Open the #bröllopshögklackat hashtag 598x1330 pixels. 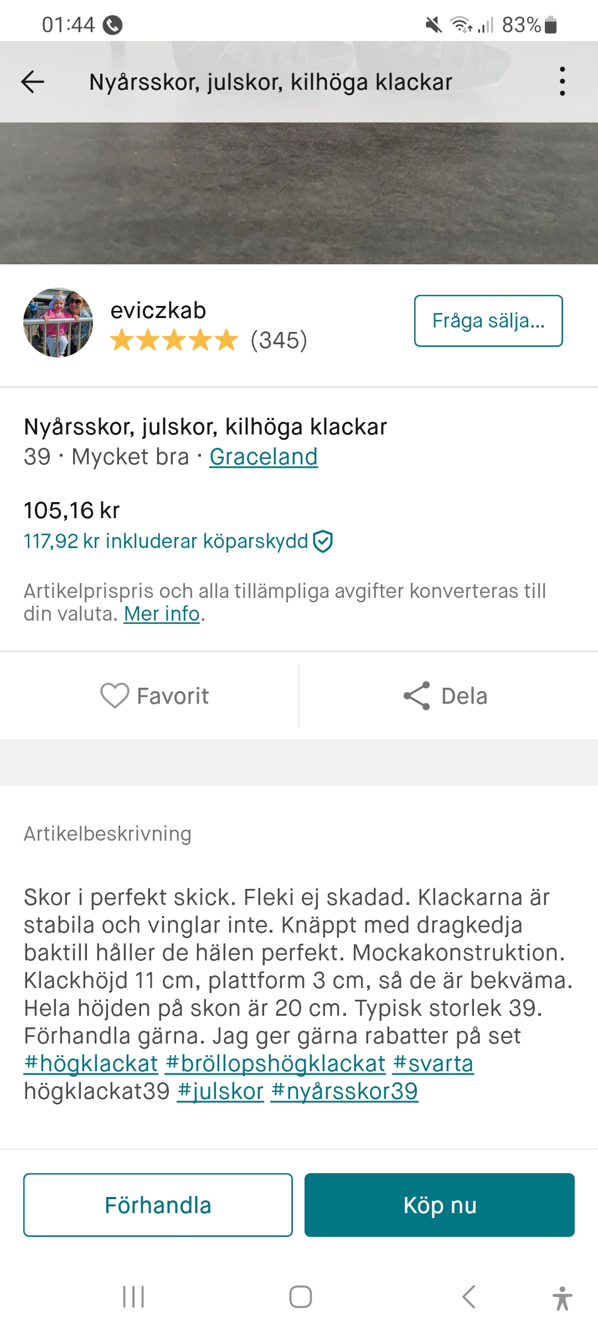(x=275, y=1063)
